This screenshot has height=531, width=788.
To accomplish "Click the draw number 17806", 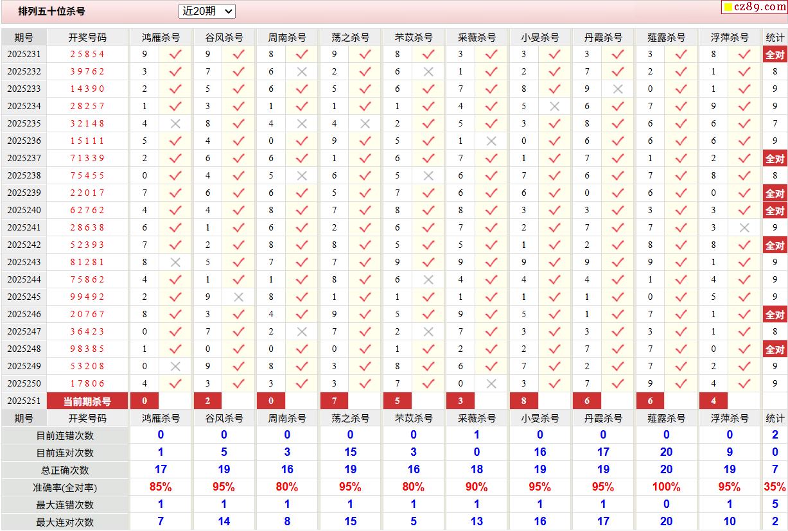I will pyautogui.click(x=87, y=383).
